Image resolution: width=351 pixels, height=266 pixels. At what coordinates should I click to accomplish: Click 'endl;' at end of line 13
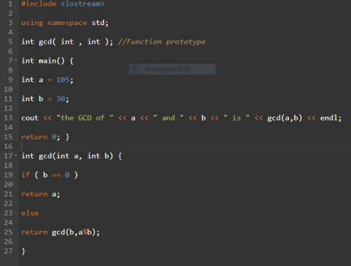coord(331,118)
